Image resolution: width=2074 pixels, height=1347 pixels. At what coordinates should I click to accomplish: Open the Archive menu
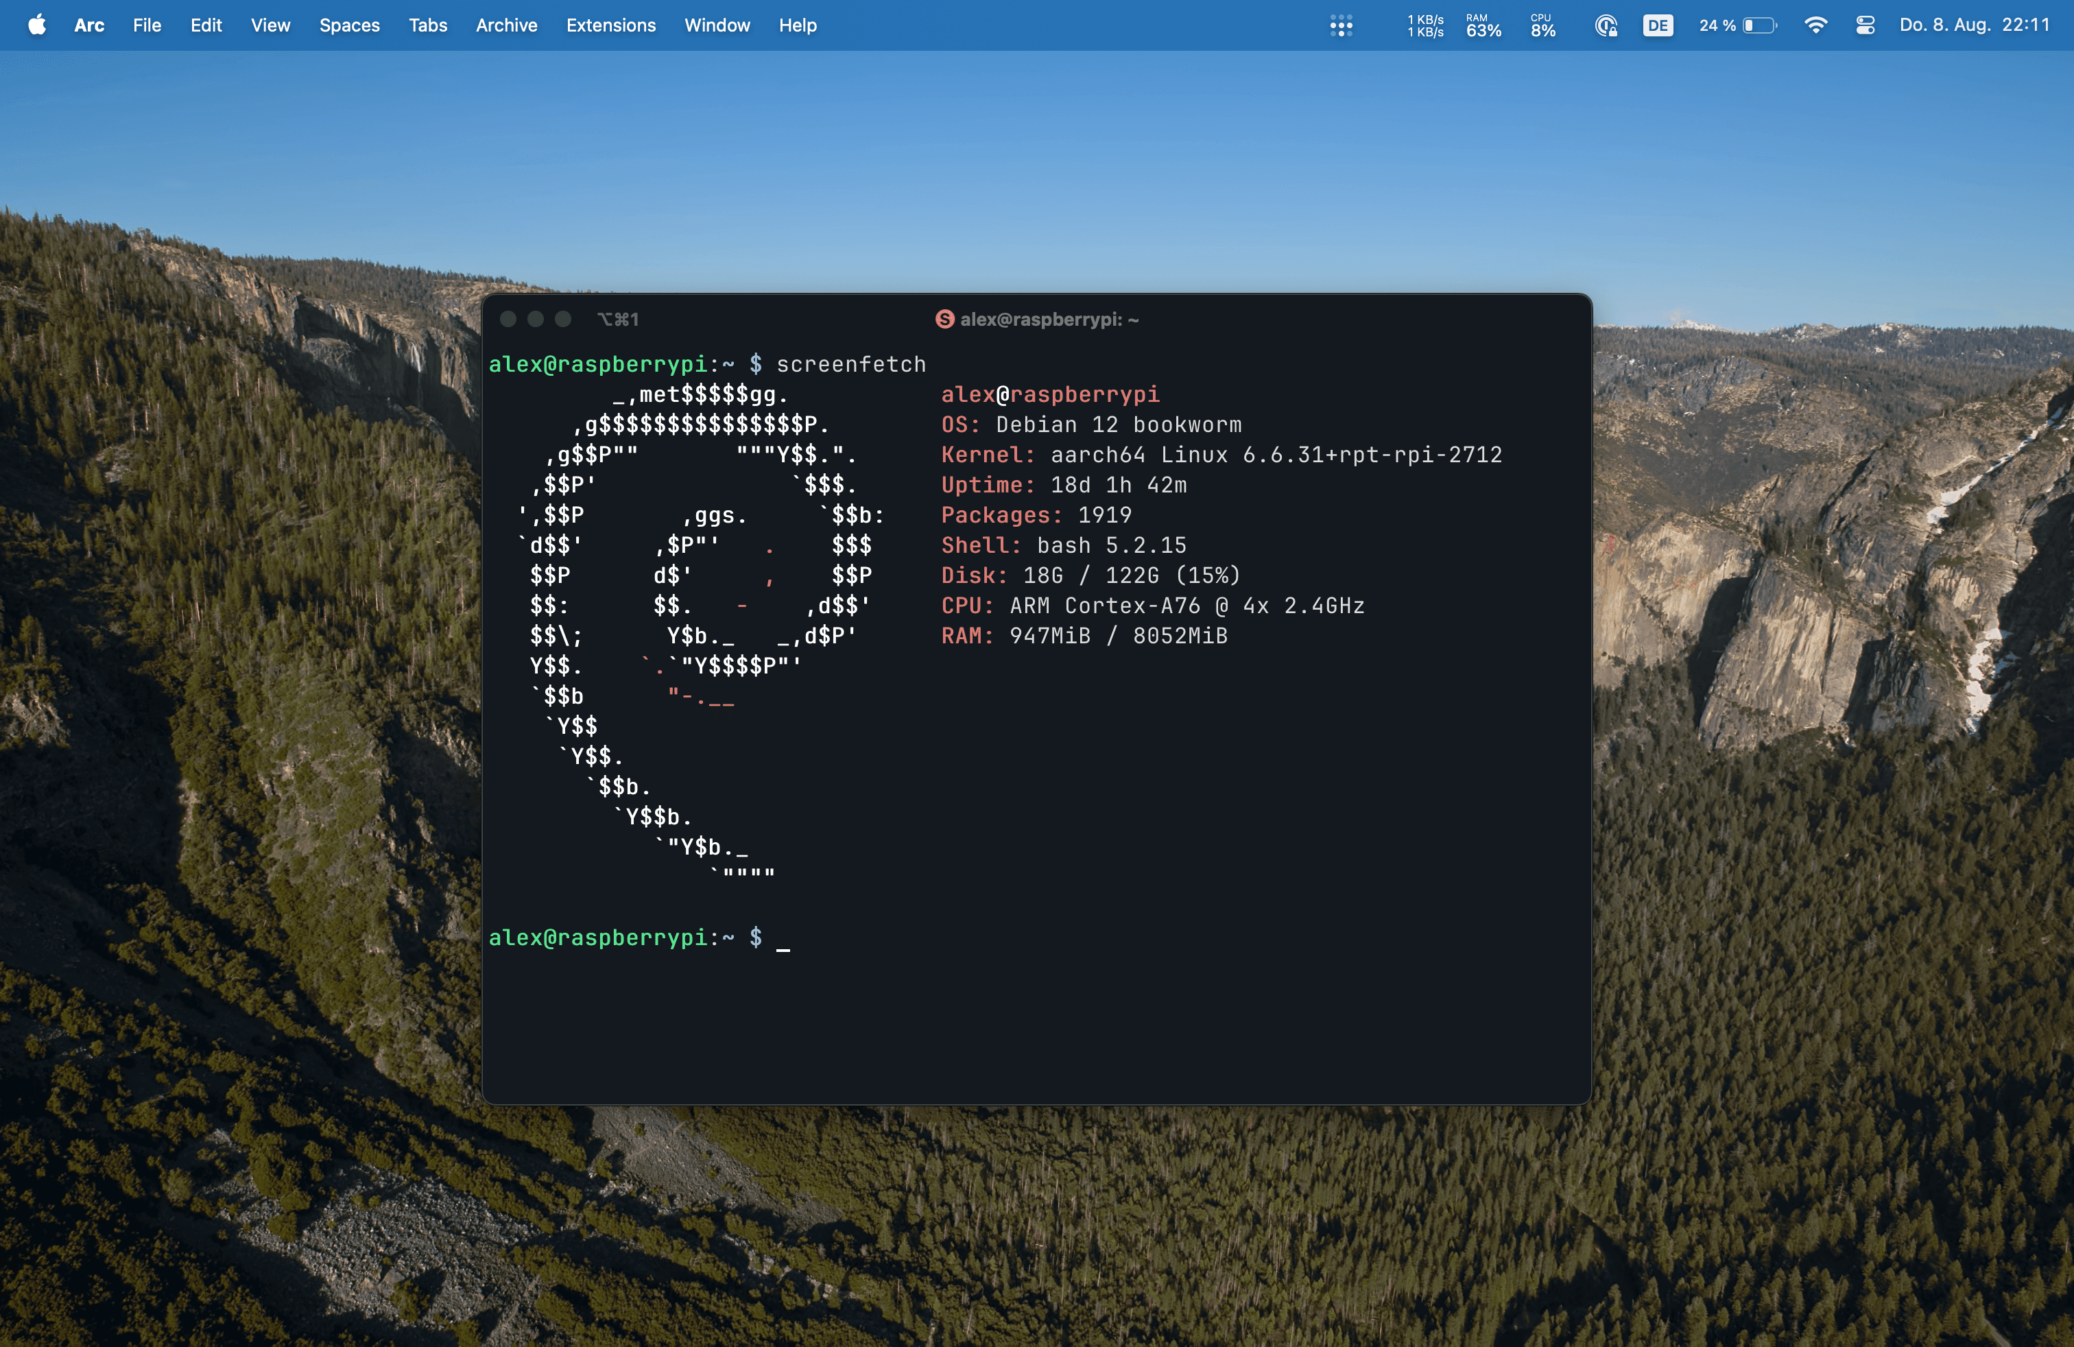click(x=505, y=25)
